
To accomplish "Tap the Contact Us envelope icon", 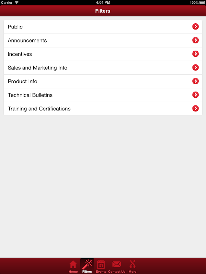I will pos(117,264).
